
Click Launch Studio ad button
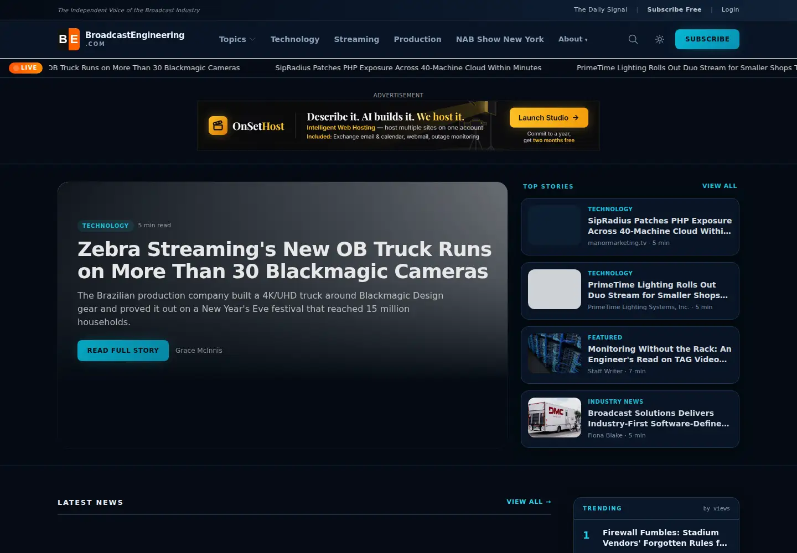[x=548, y=118]
